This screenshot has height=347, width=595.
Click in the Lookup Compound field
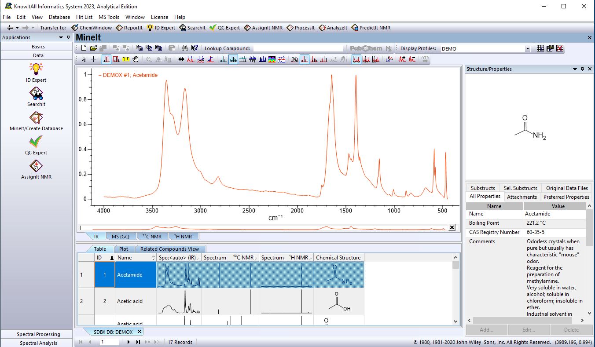tap(298, 48)
